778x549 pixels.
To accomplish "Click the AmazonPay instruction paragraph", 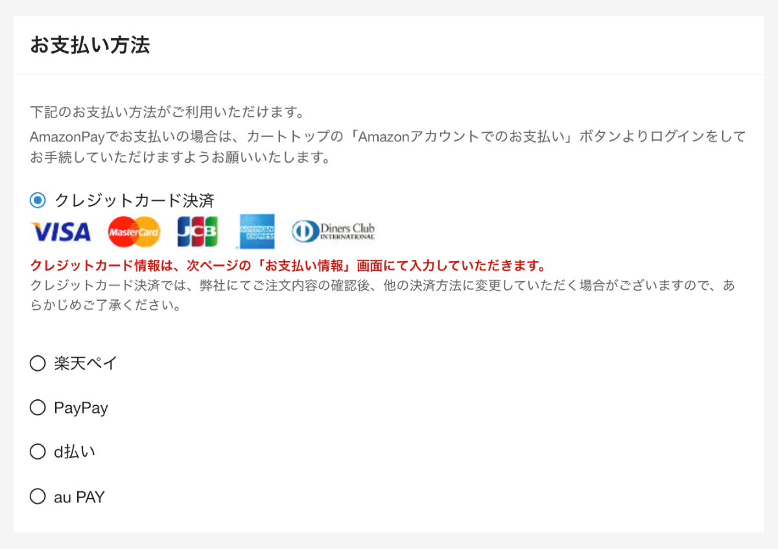I will click(388, 146).
